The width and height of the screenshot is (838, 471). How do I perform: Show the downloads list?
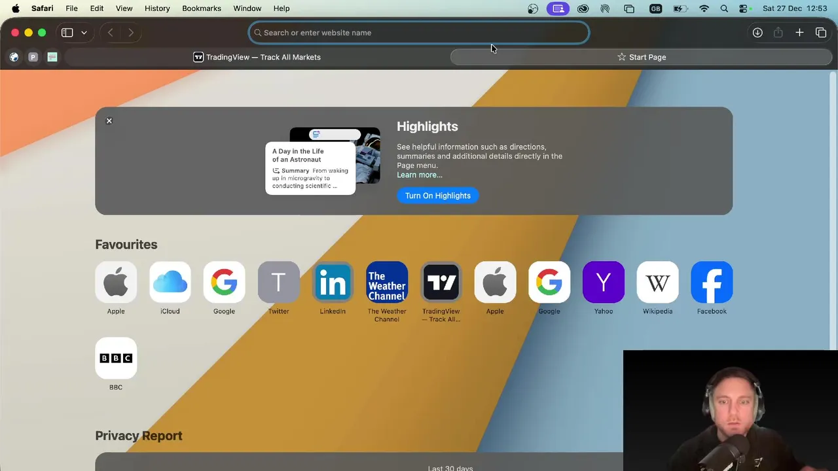757,33
